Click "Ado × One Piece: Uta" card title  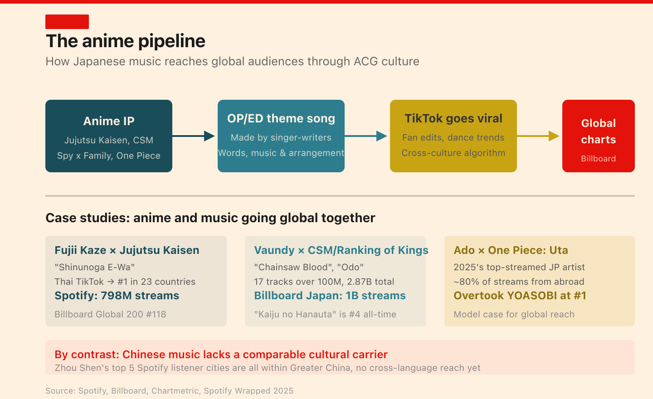511,250
